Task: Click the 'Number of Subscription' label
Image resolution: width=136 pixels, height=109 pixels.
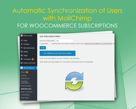Action: point(47,41)
